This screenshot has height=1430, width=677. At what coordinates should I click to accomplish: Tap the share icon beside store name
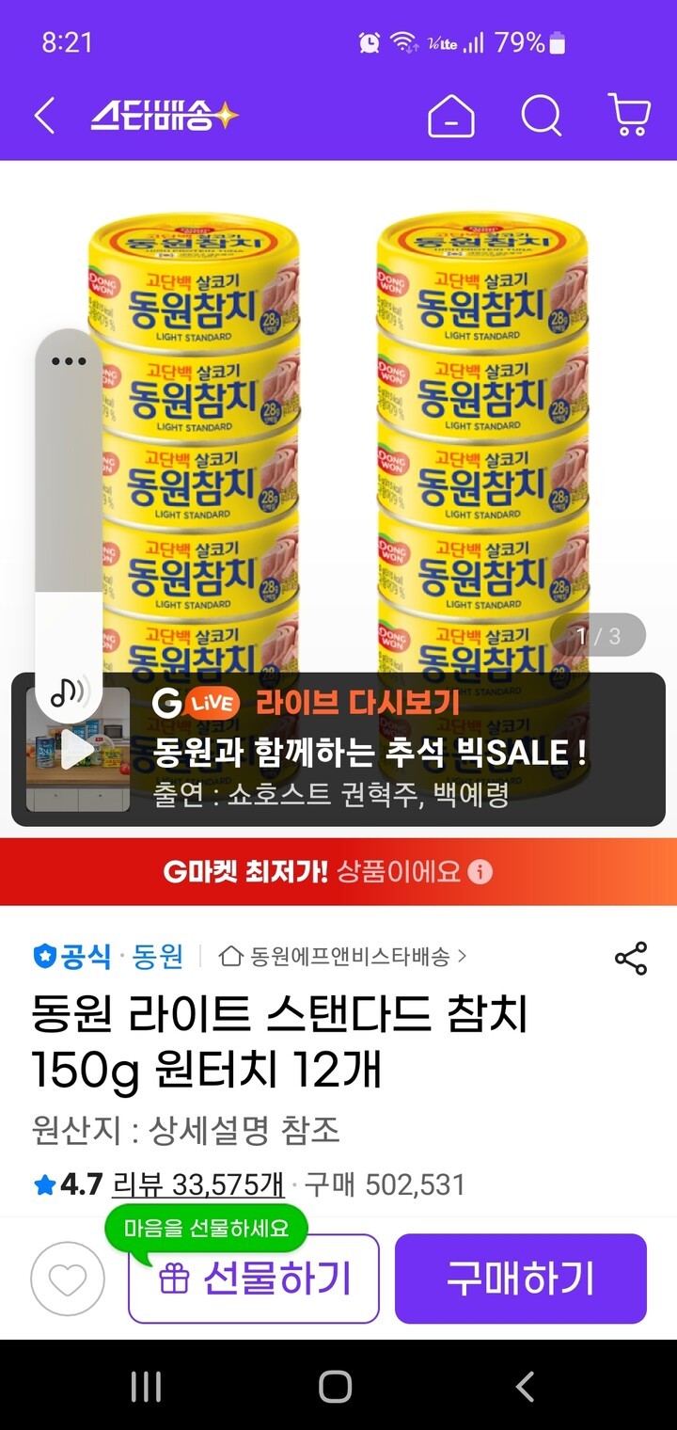(x=631, y=958)
